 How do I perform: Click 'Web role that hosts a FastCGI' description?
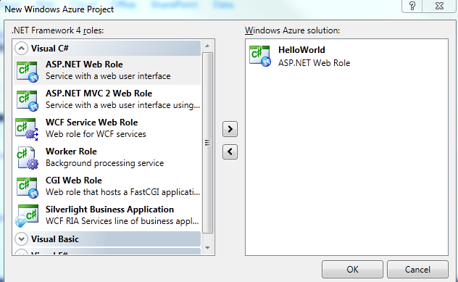point(122,192)
